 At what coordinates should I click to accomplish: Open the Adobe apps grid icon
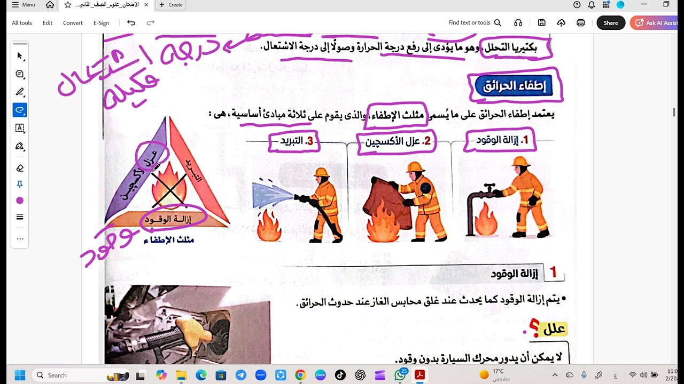pyautogui.click(x=606, y=5)
